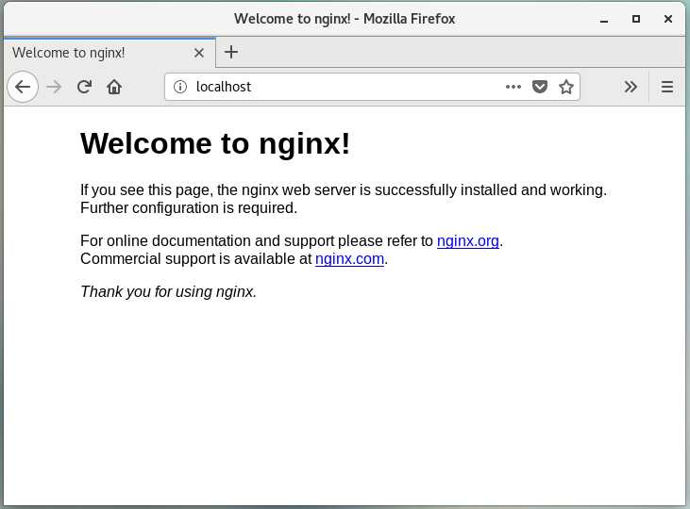Image resolution: width=690 pixels, height=509 pixels.
Task: Click the Welcome to nginx! heading
Action: click(x=215, y=143)
